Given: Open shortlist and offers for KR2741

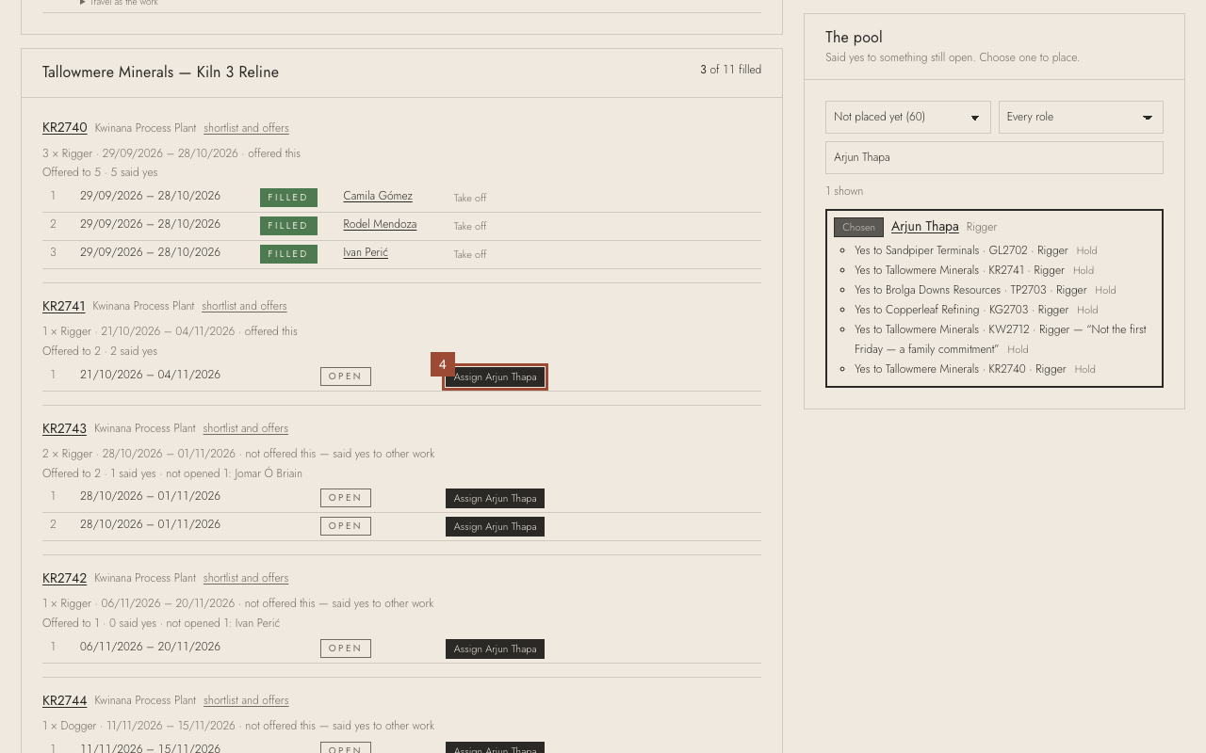Looking at the screenshot, I should tap(244, 306).
